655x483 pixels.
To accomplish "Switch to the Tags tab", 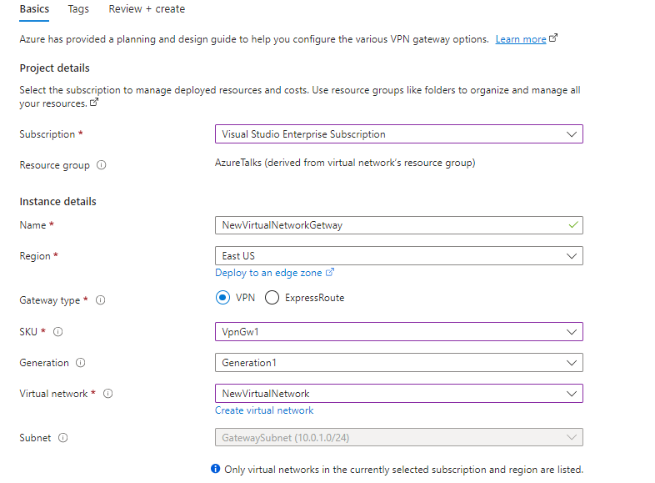I will tap(78, 9).
